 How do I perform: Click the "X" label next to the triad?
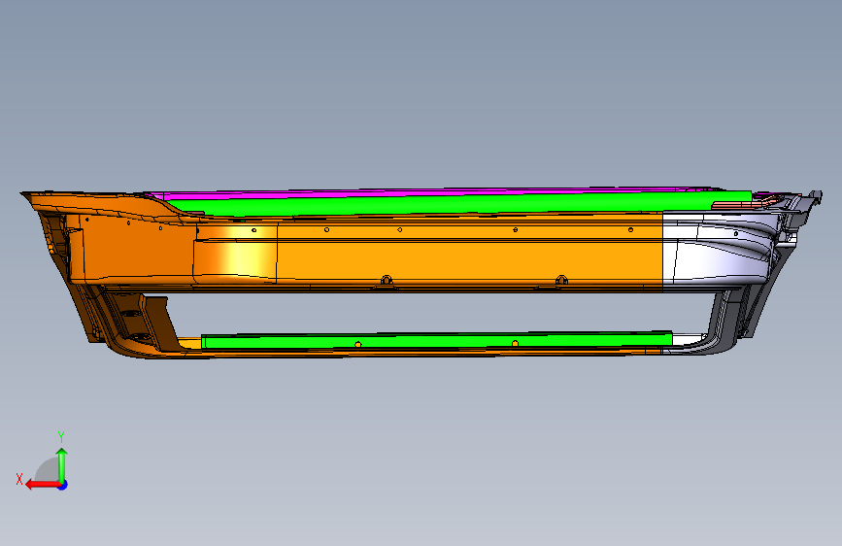[19, 479]
